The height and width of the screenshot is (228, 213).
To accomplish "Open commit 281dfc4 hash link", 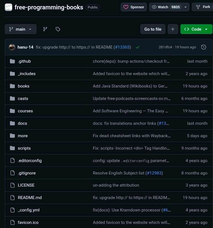I will click(x=165, y=47).
